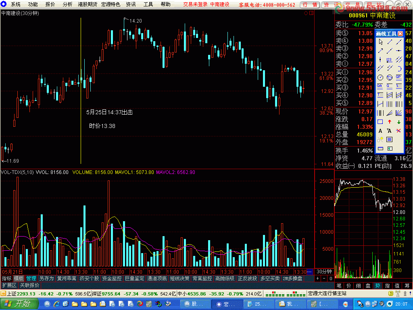
Task: Select the text list box tool
Action: tap(389, 140)
